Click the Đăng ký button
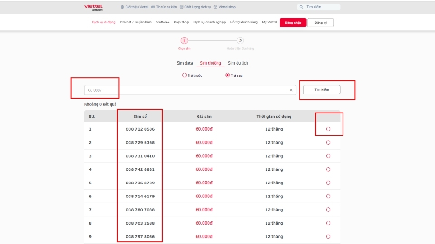The width and height of the screenshot is (435, 244). (x=321, y=23)
